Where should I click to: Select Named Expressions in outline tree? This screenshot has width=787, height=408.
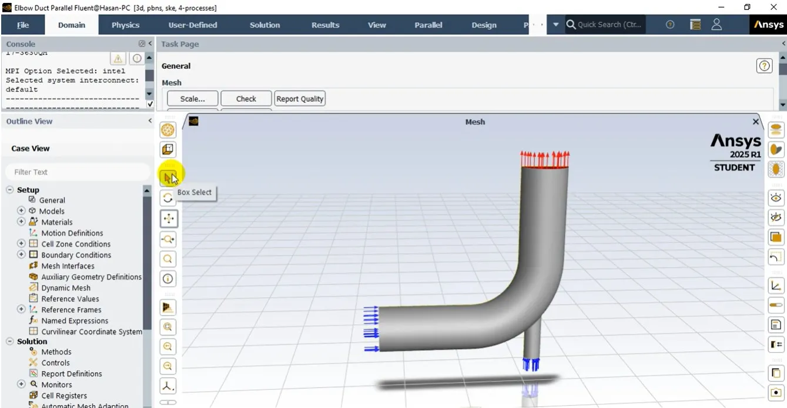tap(75, 321)
